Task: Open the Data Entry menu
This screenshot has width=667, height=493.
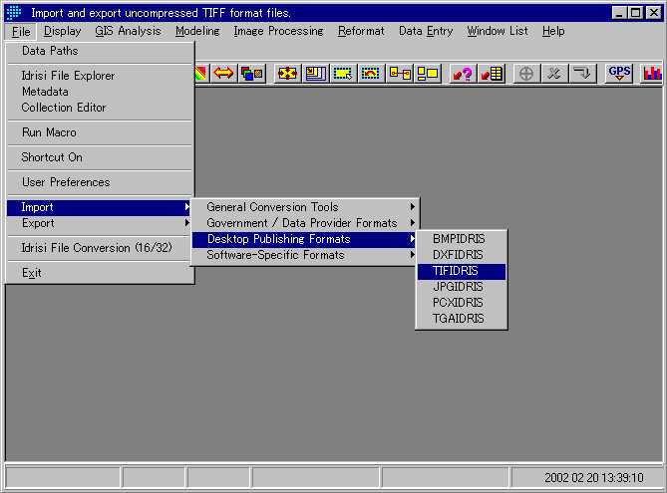Action: coord(426,31)
